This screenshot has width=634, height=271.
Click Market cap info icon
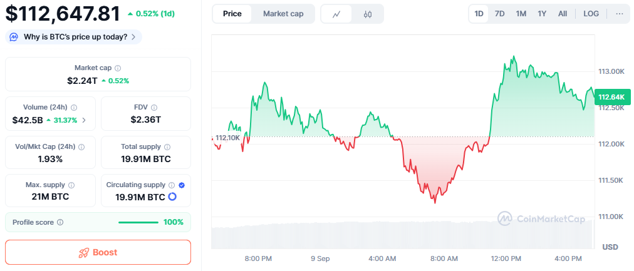118,68
